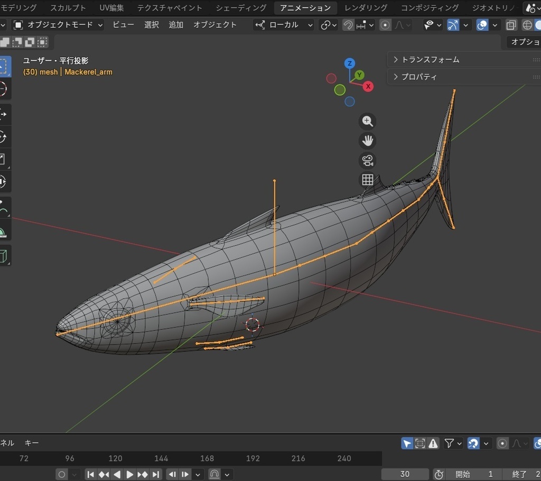Image resolution: width=541 pixels, height=481 pixels.
Task: Open the keyframe jump options dropdown
Action: point(198,474)
